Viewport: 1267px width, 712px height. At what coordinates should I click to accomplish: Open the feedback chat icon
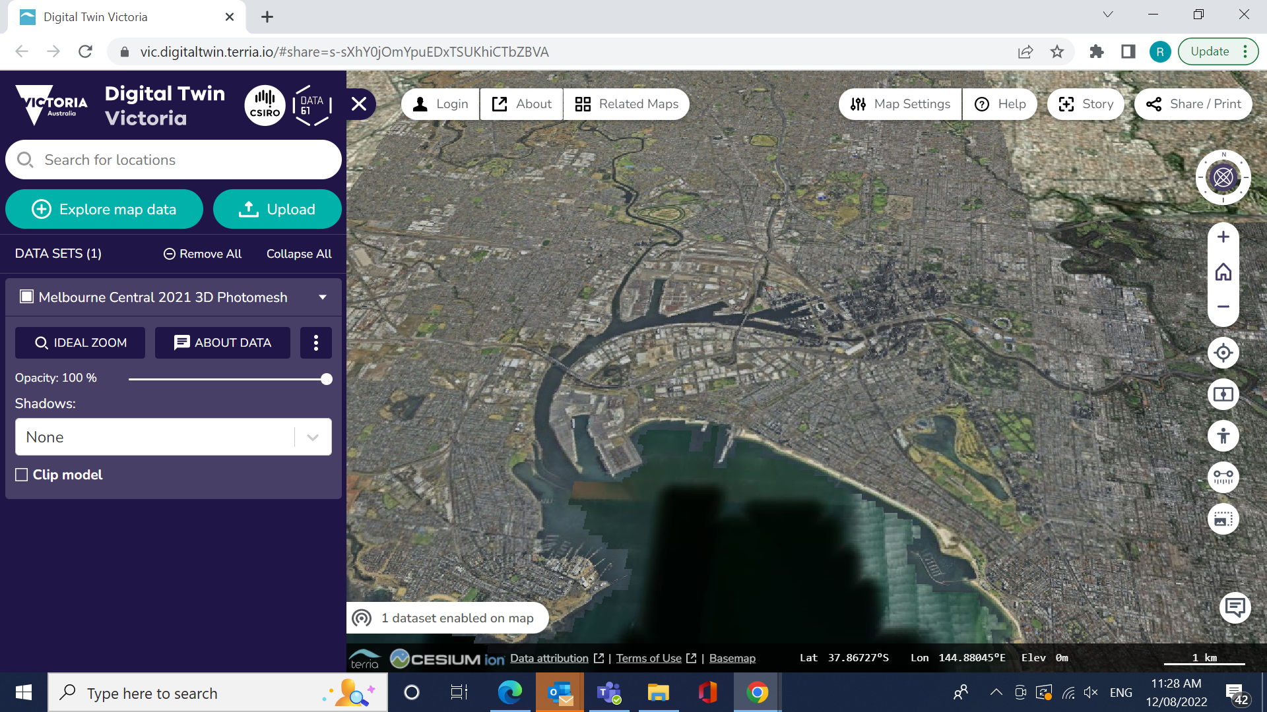click(x=1235, y=607)
